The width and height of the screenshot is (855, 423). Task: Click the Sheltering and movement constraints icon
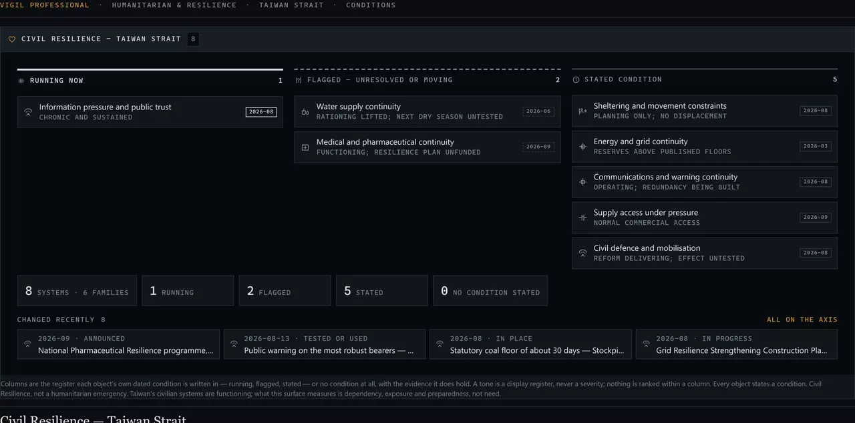click(582, 111)
